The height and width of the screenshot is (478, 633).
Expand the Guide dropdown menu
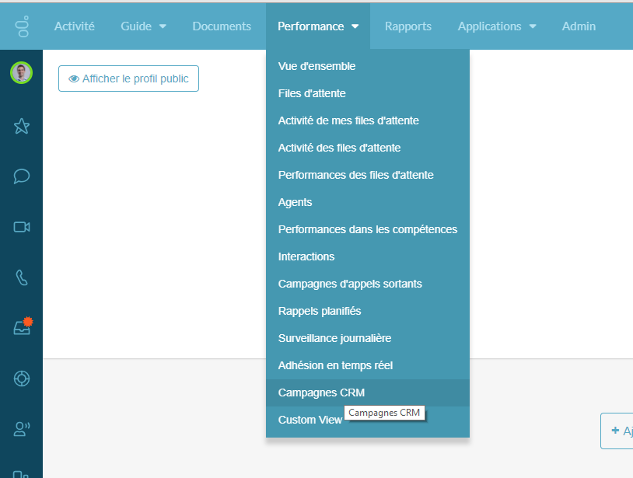tap(143, 26)
